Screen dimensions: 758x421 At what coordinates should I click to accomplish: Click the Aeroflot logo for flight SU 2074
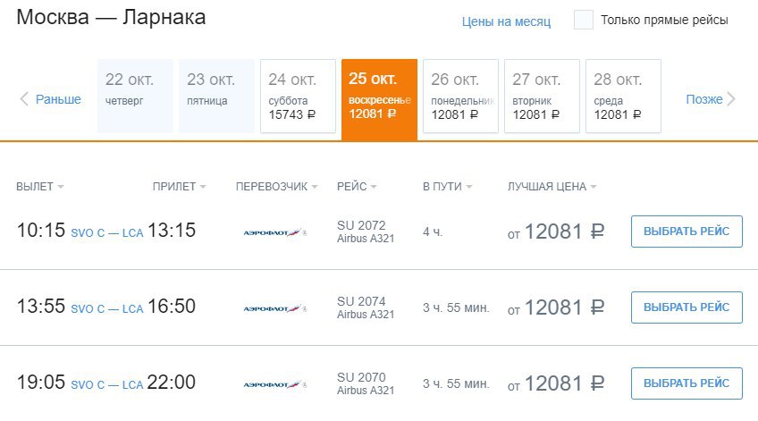click(274, 308)
